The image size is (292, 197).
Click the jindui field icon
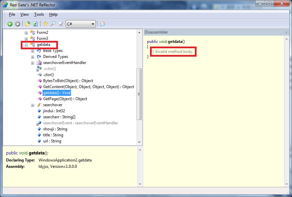tap(39, 111)
